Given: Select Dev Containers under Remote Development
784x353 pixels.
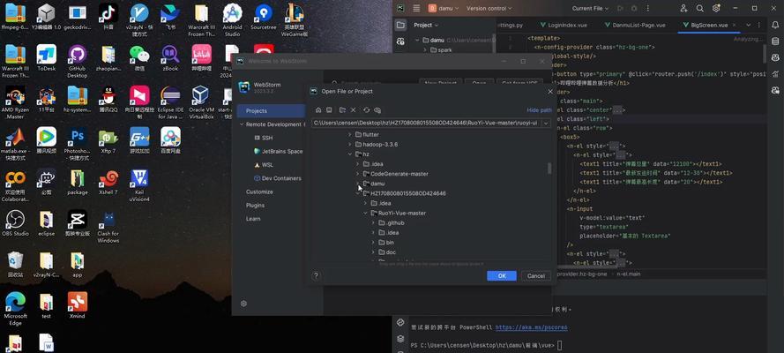Looking at the screenshot, I should point(278,178).
